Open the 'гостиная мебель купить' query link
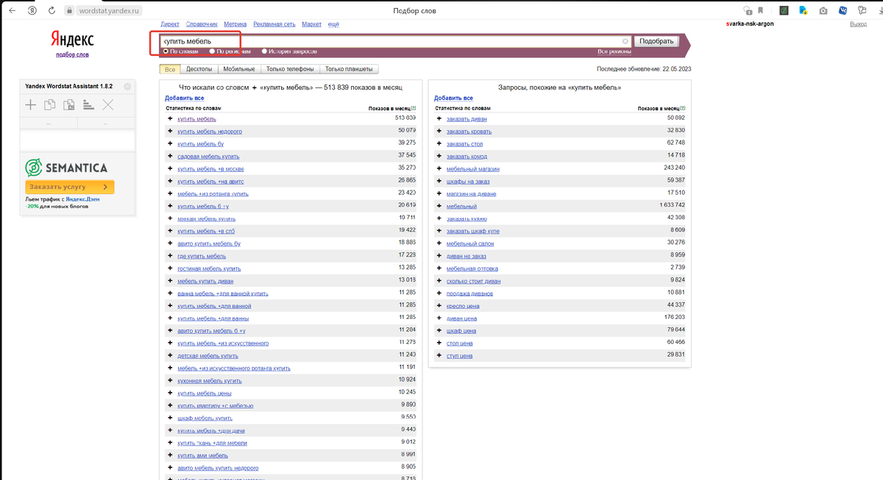This screenshot has height=480, width=883. pos(209,268)
